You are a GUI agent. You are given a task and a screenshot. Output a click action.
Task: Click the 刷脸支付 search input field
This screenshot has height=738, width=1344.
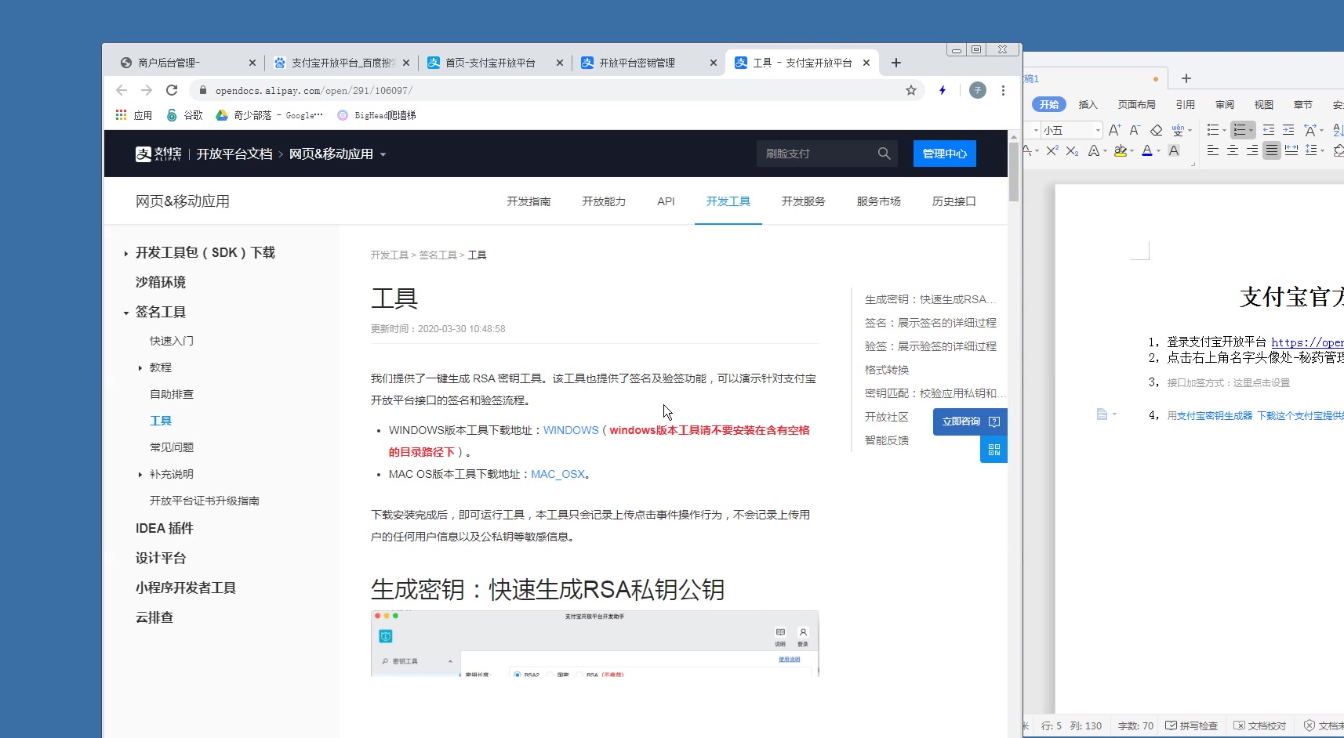819,154
